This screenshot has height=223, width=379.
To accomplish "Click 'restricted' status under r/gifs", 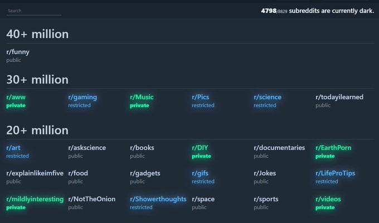I will [203, 181].
